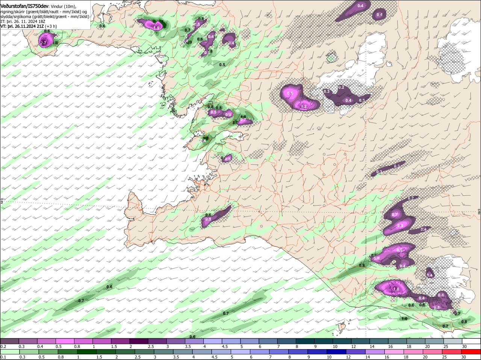Select the bright red 30 rain legend swatch

tap(471, 352)
